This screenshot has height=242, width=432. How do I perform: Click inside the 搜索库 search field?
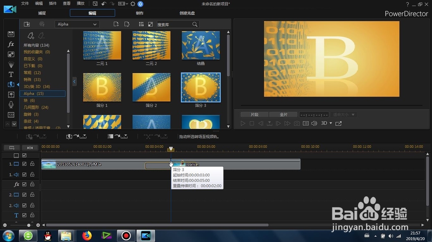pos(174,25)
